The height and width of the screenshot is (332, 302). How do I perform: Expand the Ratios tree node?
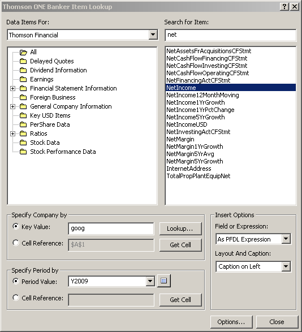pyautogui.click(x=12, y=133)
